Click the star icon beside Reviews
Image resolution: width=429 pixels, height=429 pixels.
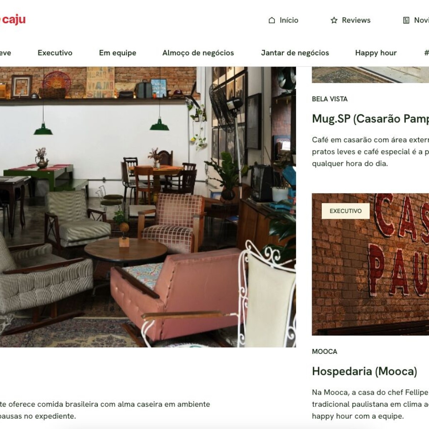pyautogui.click(x=334, y=20)
